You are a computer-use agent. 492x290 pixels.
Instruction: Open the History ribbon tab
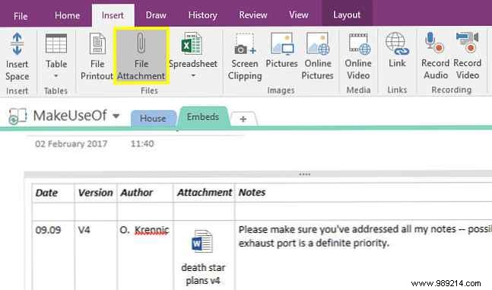(x=203, y=15)
